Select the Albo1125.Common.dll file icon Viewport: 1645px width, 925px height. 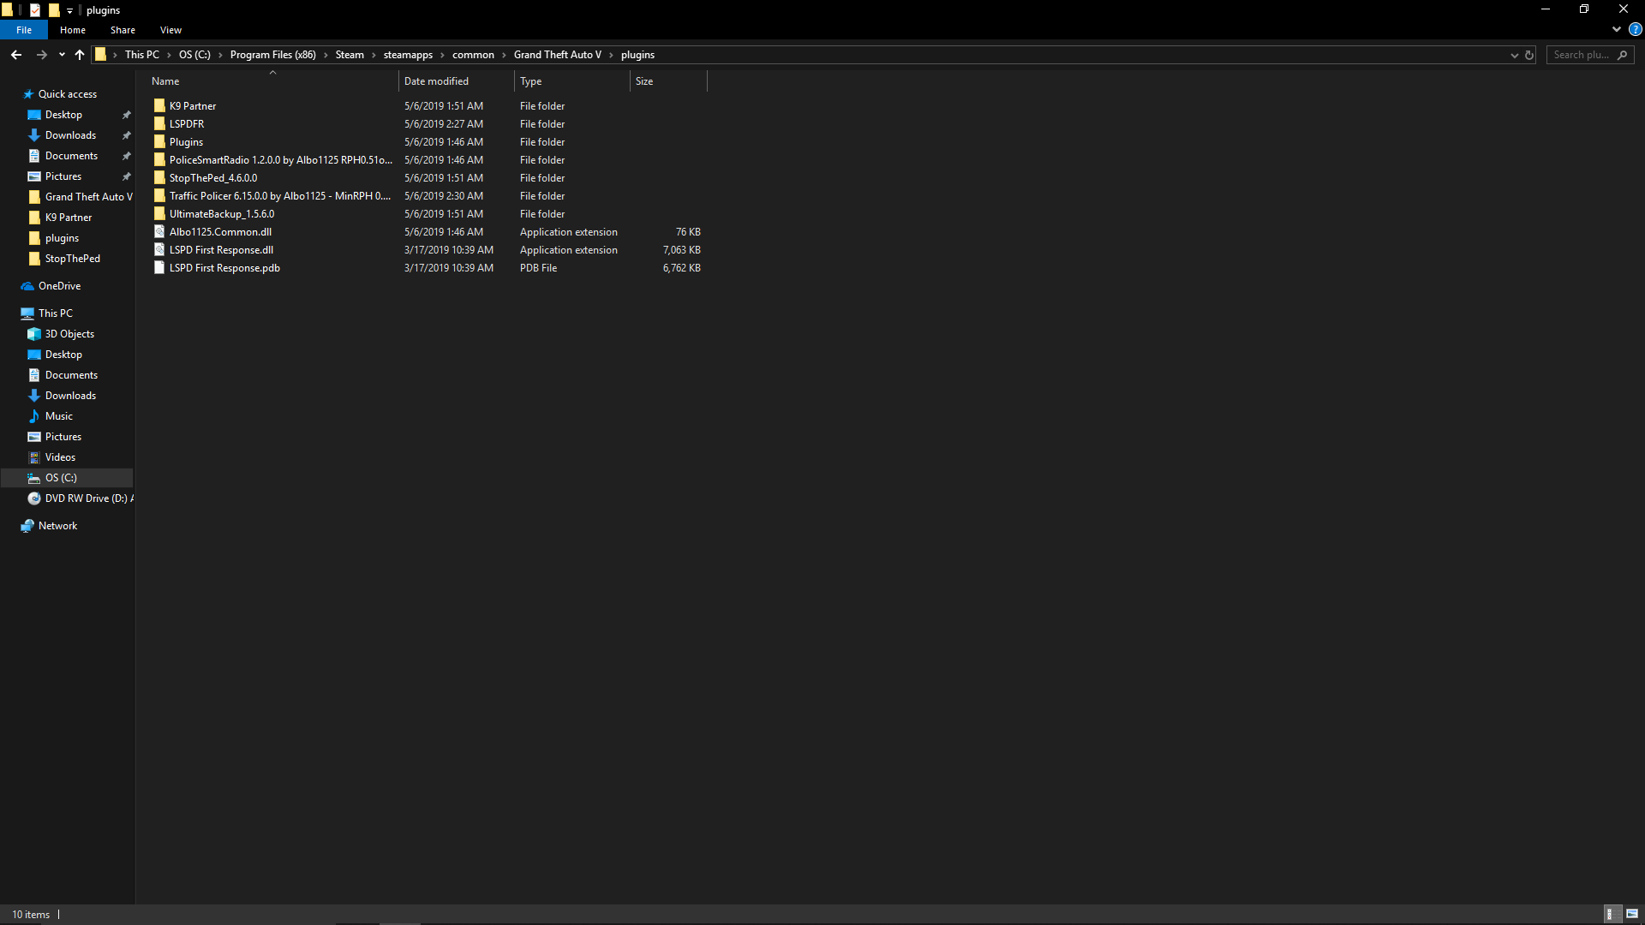(x=159, y=232)
